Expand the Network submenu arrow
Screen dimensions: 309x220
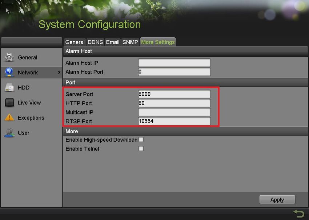point(59,72)
